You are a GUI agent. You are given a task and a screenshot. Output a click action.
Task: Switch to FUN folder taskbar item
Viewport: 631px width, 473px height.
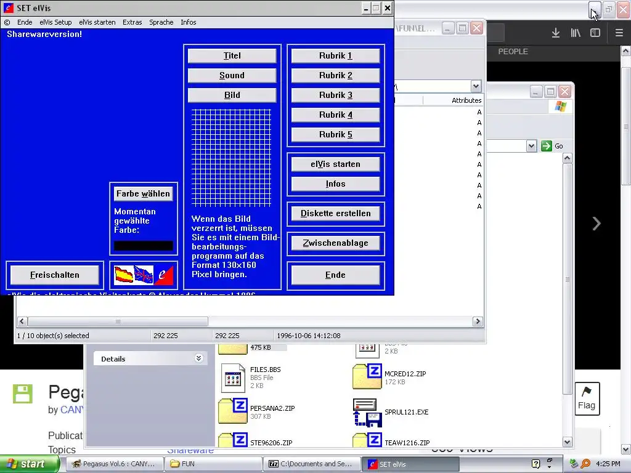pyautogui.click(x=213, y=464)
